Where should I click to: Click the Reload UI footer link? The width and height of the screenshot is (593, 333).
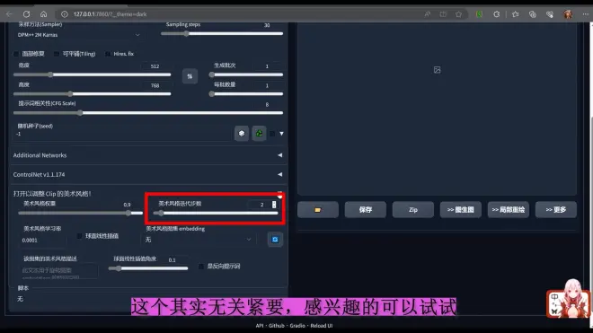click(x=322, y=326)
